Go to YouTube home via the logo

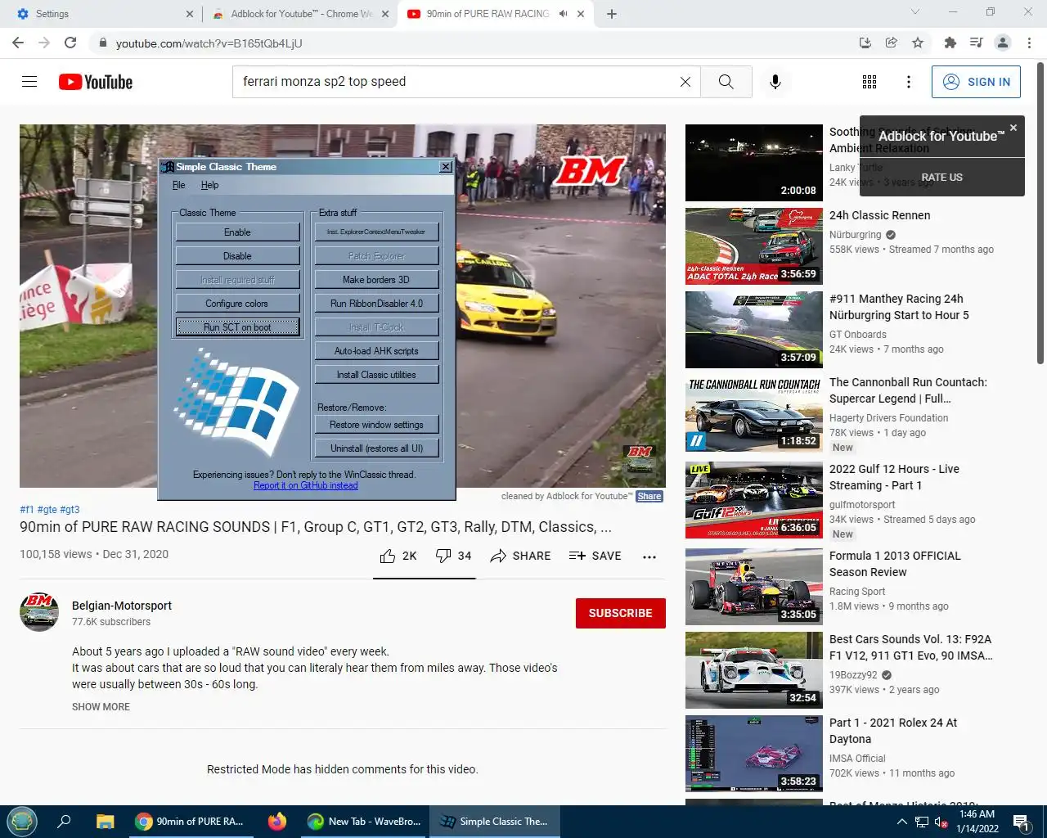96,82
